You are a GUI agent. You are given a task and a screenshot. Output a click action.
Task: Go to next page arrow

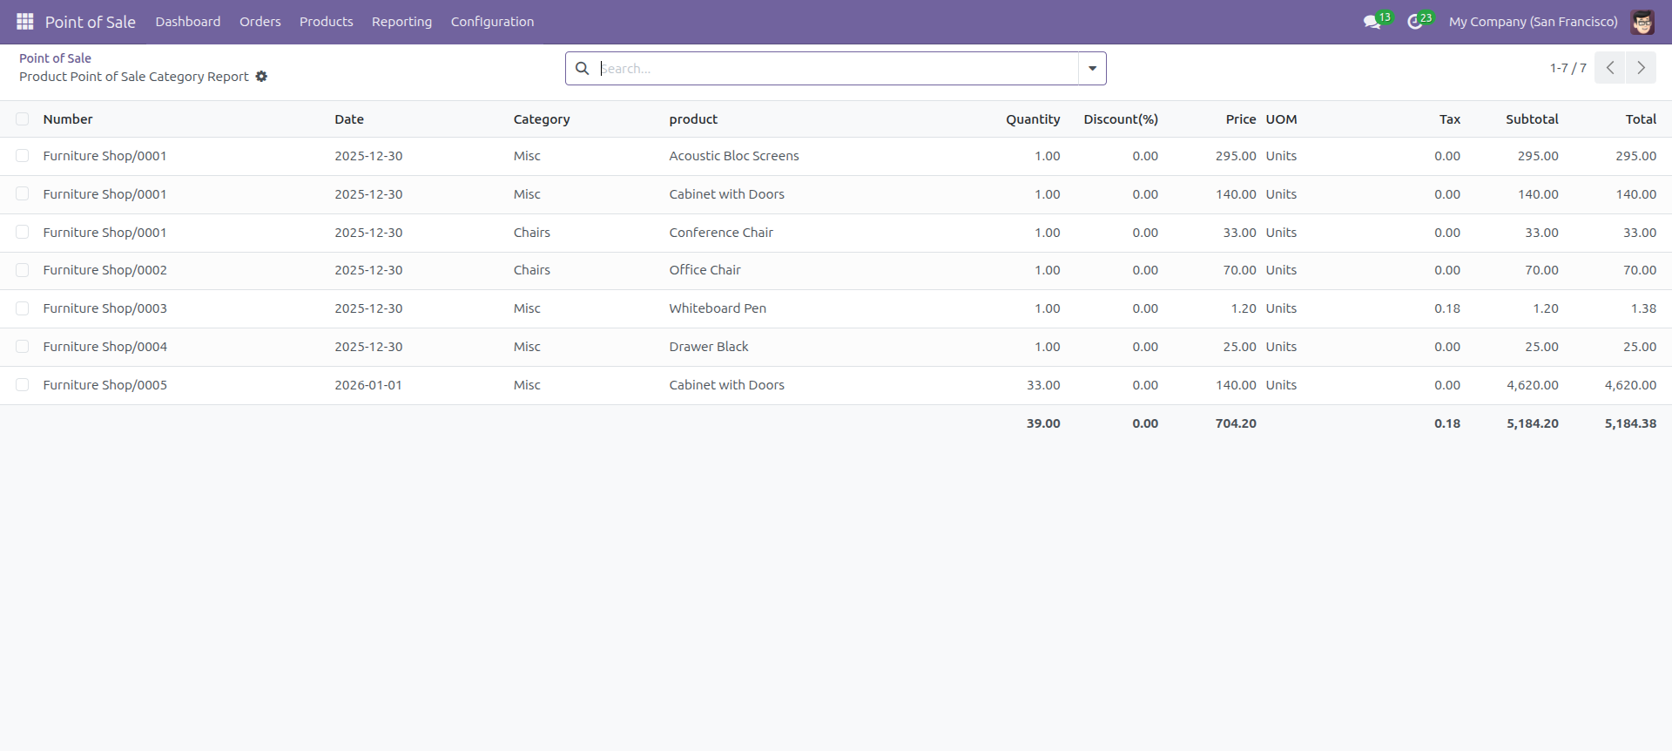[x=1641, y=68]
